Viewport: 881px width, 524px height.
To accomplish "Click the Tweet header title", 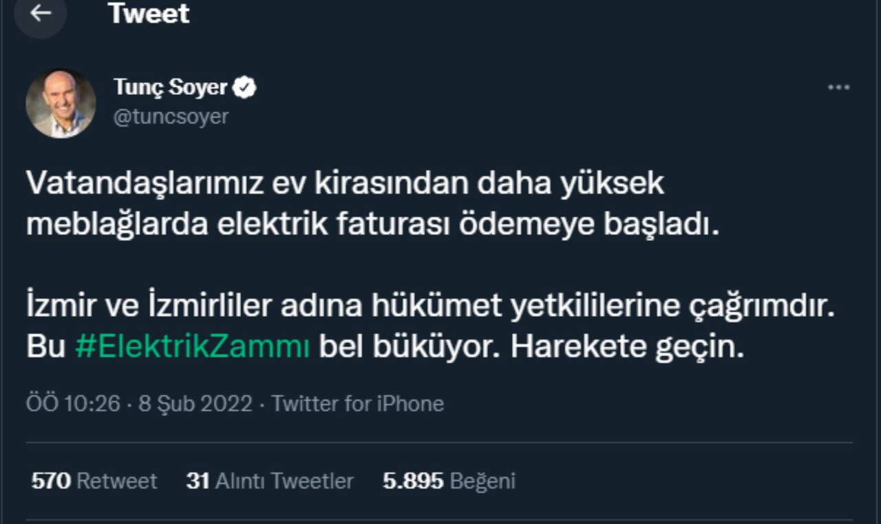I will (x=149, y=13).
